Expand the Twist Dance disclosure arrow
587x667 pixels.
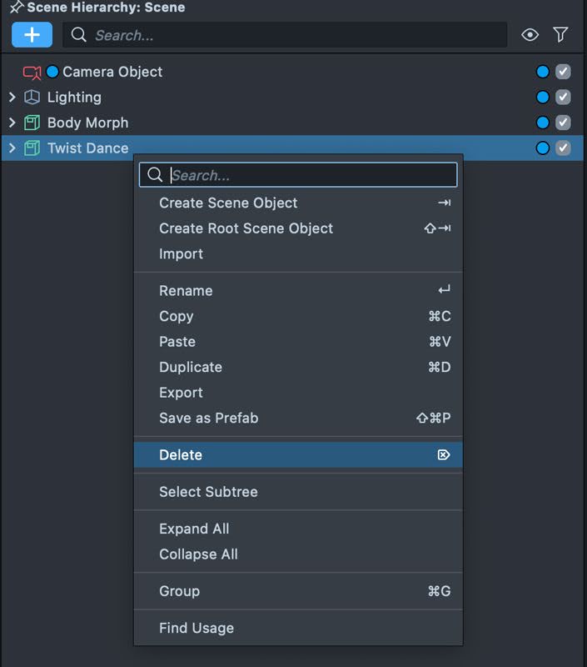pos(12,148)
